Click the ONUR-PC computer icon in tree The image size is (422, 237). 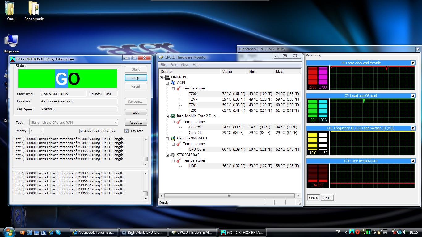[x=167, y=77]
